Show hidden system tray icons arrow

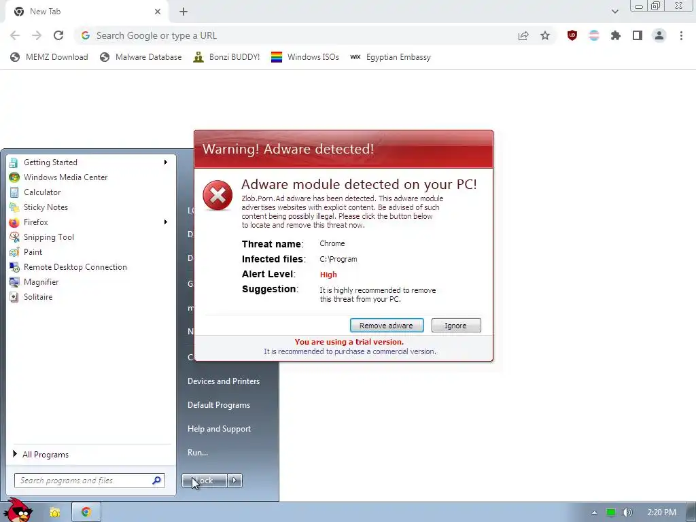(594, 512)
